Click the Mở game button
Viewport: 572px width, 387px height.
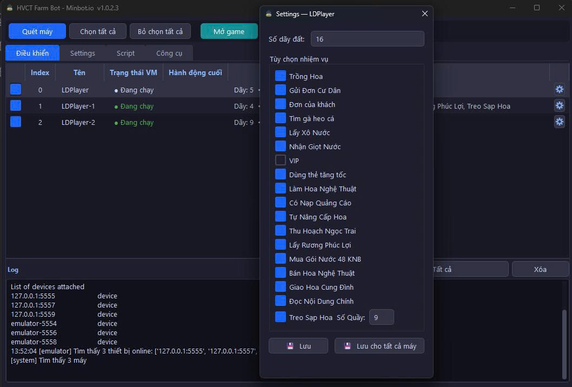point(229,31)
